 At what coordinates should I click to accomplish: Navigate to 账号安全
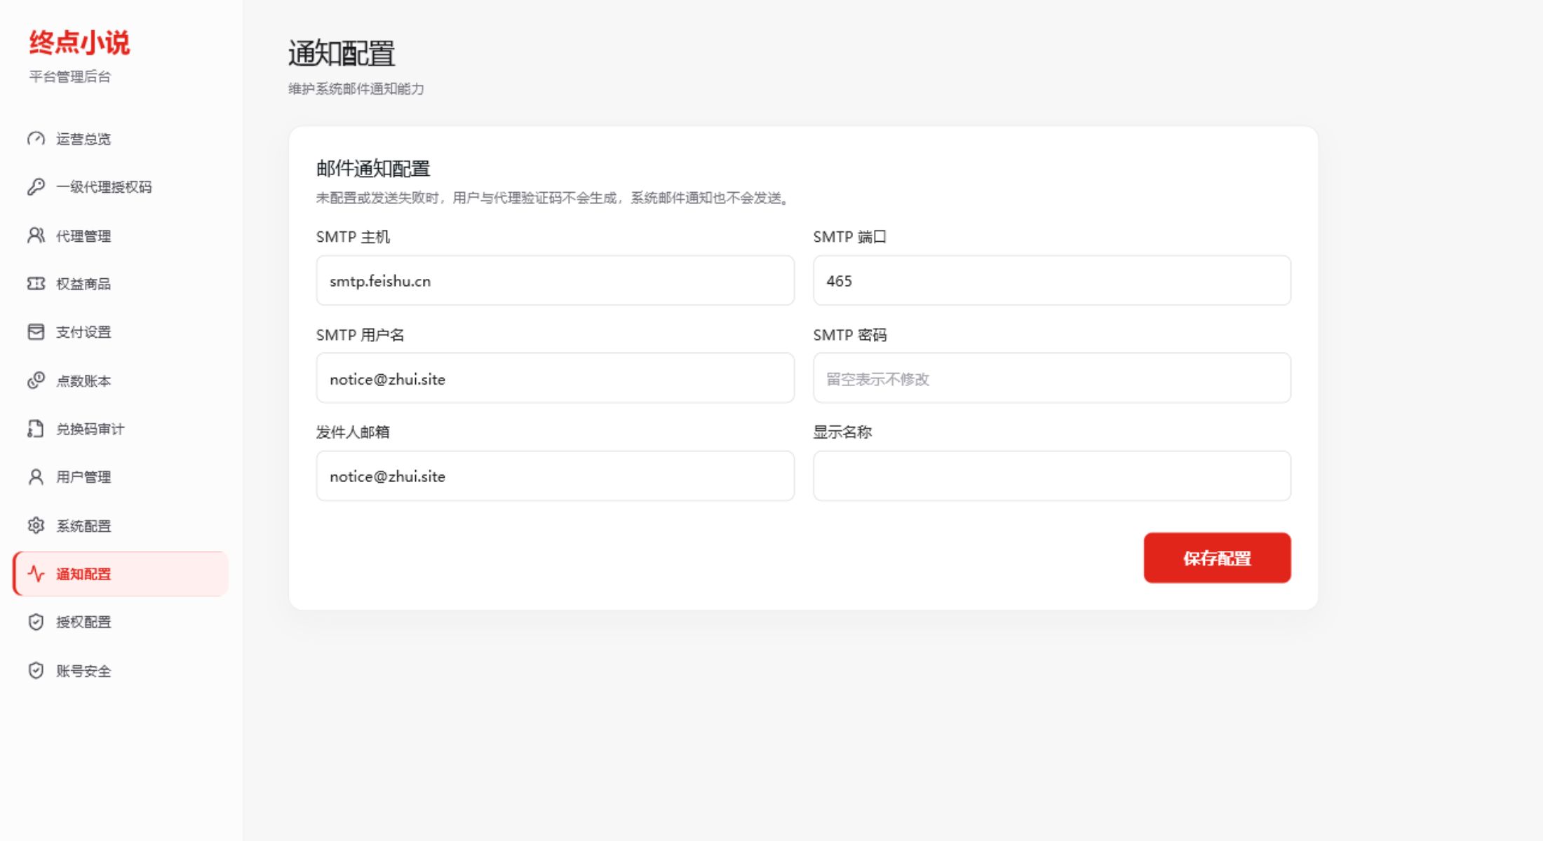pyautogui.click(x=121, y=671)
